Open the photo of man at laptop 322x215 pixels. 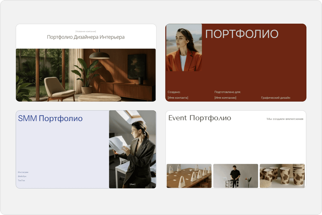(236, 176)
